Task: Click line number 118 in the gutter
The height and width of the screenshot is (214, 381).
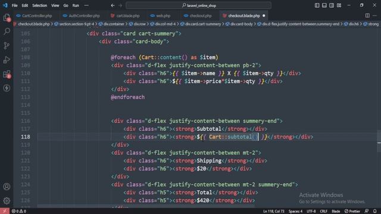Action: pyautogui.click(x=26, y=137)
